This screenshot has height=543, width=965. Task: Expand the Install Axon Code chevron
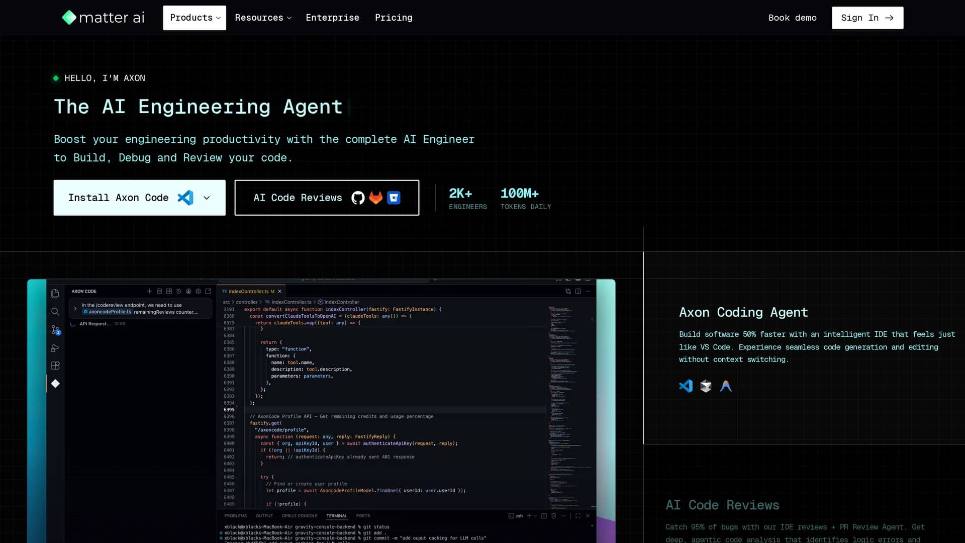click(x=207, y=198)
